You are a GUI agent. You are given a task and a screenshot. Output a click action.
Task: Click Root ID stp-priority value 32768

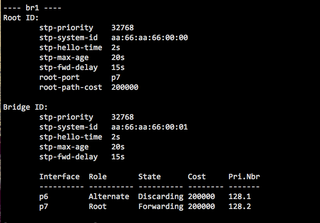123,28
